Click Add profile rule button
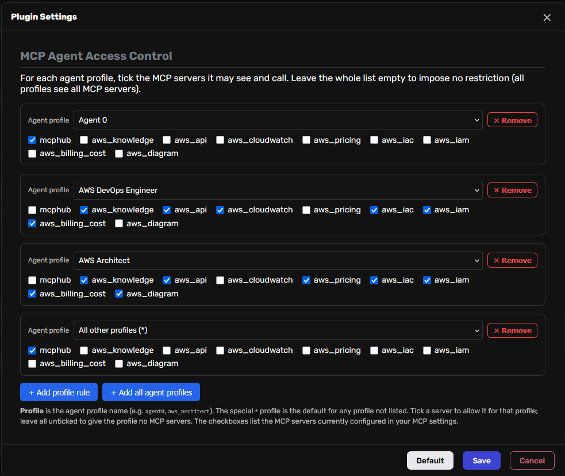 click(x=59, y=393)
